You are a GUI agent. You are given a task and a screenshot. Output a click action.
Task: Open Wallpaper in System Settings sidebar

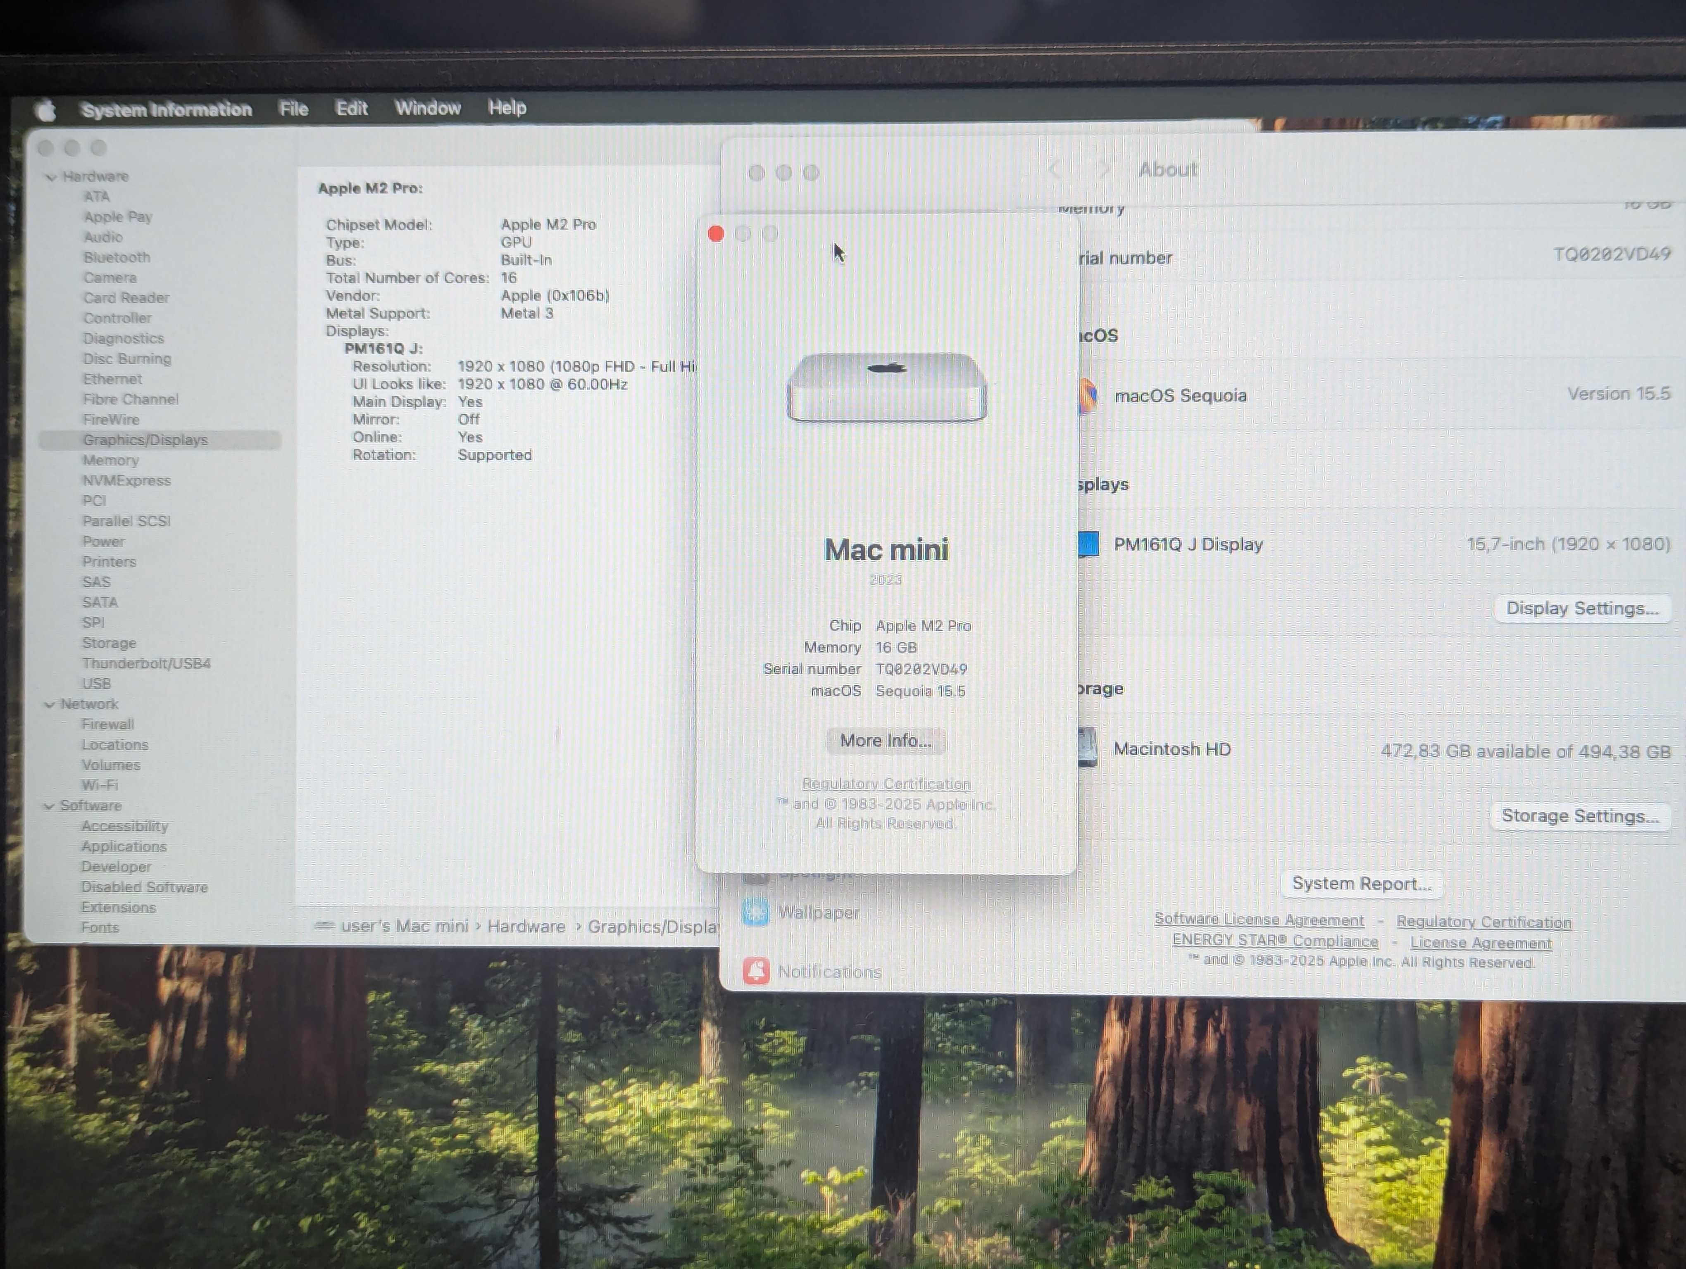point(802,912)
